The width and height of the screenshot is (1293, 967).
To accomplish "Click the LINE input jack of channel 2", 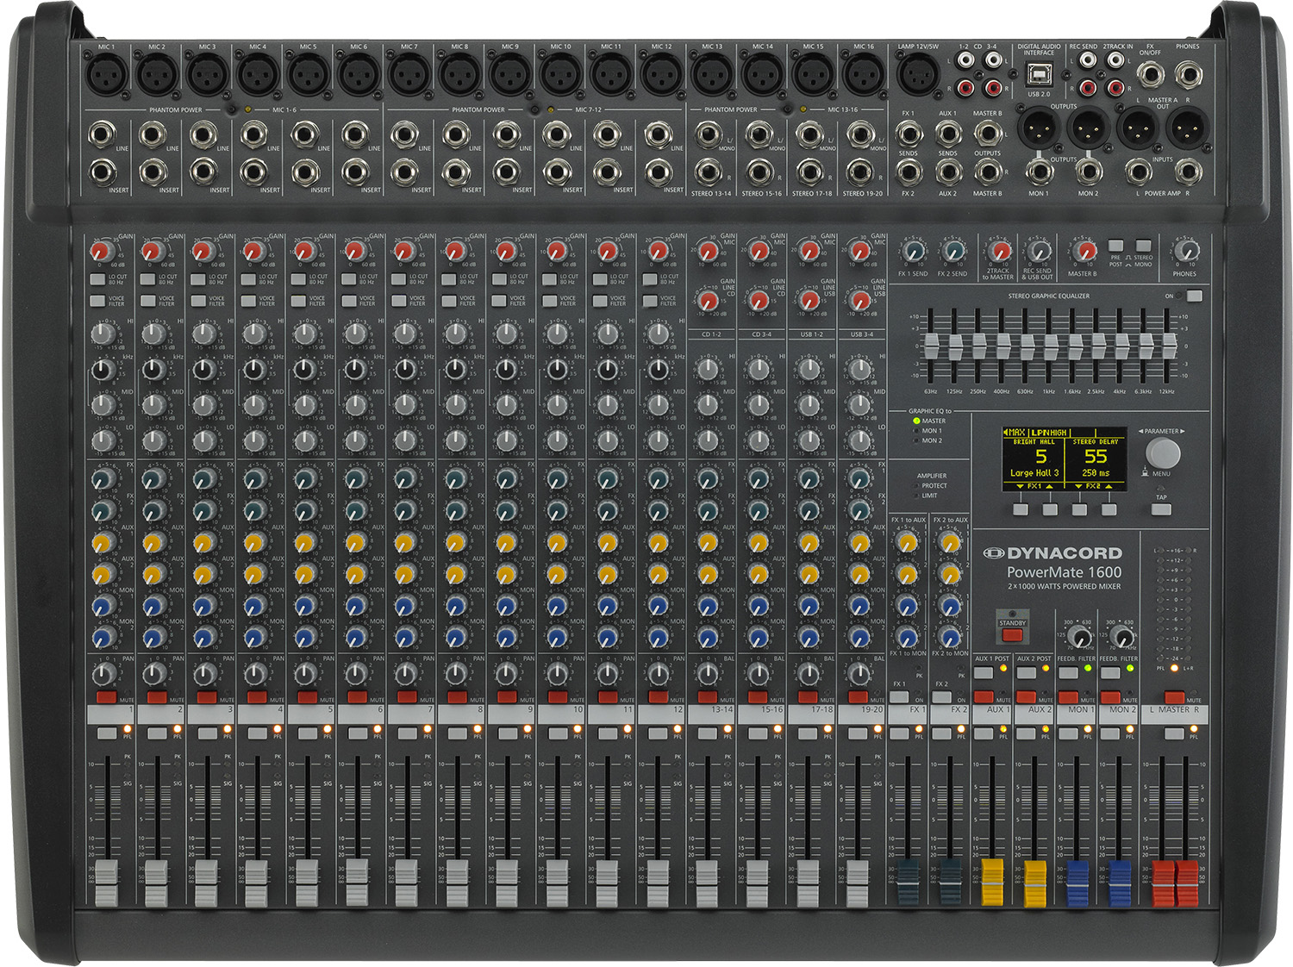I will tap(153, 134).
